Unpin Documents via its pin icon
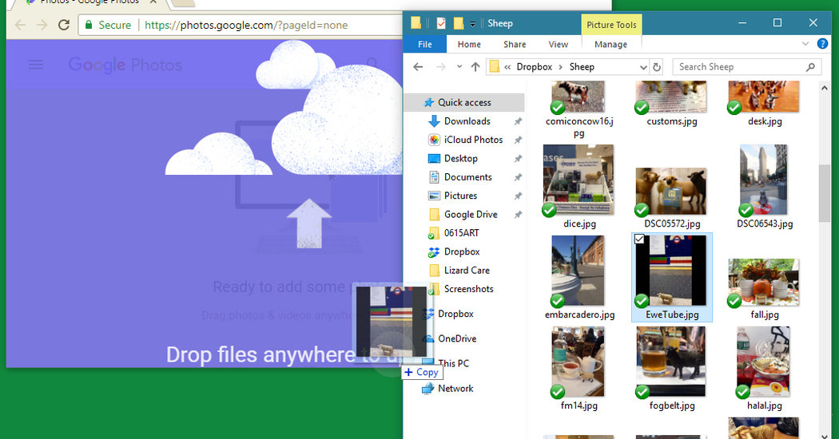 pos(518,177)
